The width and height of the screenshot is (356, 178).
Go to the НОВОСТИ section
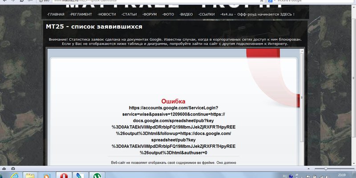[x=107, y=14]
